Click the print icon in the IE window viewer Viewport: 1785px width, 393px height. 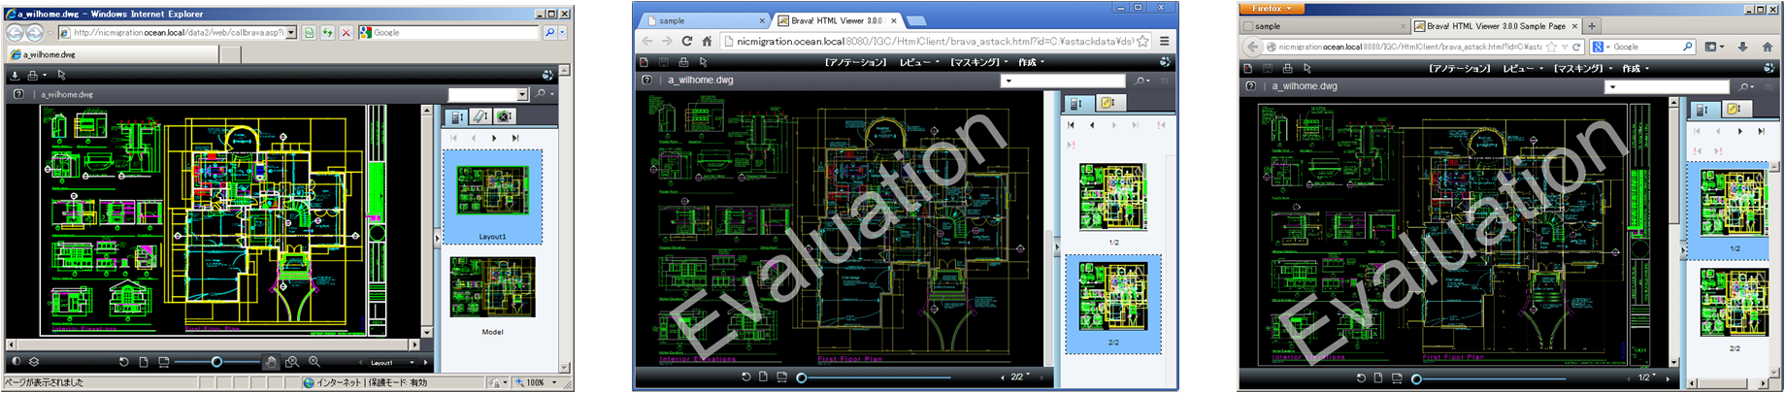[33, 75]
